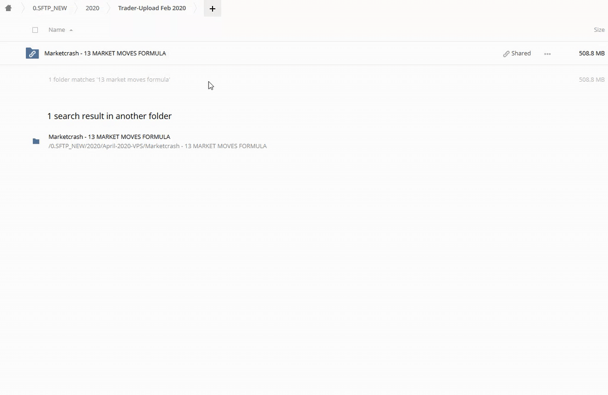The height and width of the screenshot is (395, 608).
Task: Open the Marketcrash folder in current directory
Action: pyautogui.click(x=105, y=53)
